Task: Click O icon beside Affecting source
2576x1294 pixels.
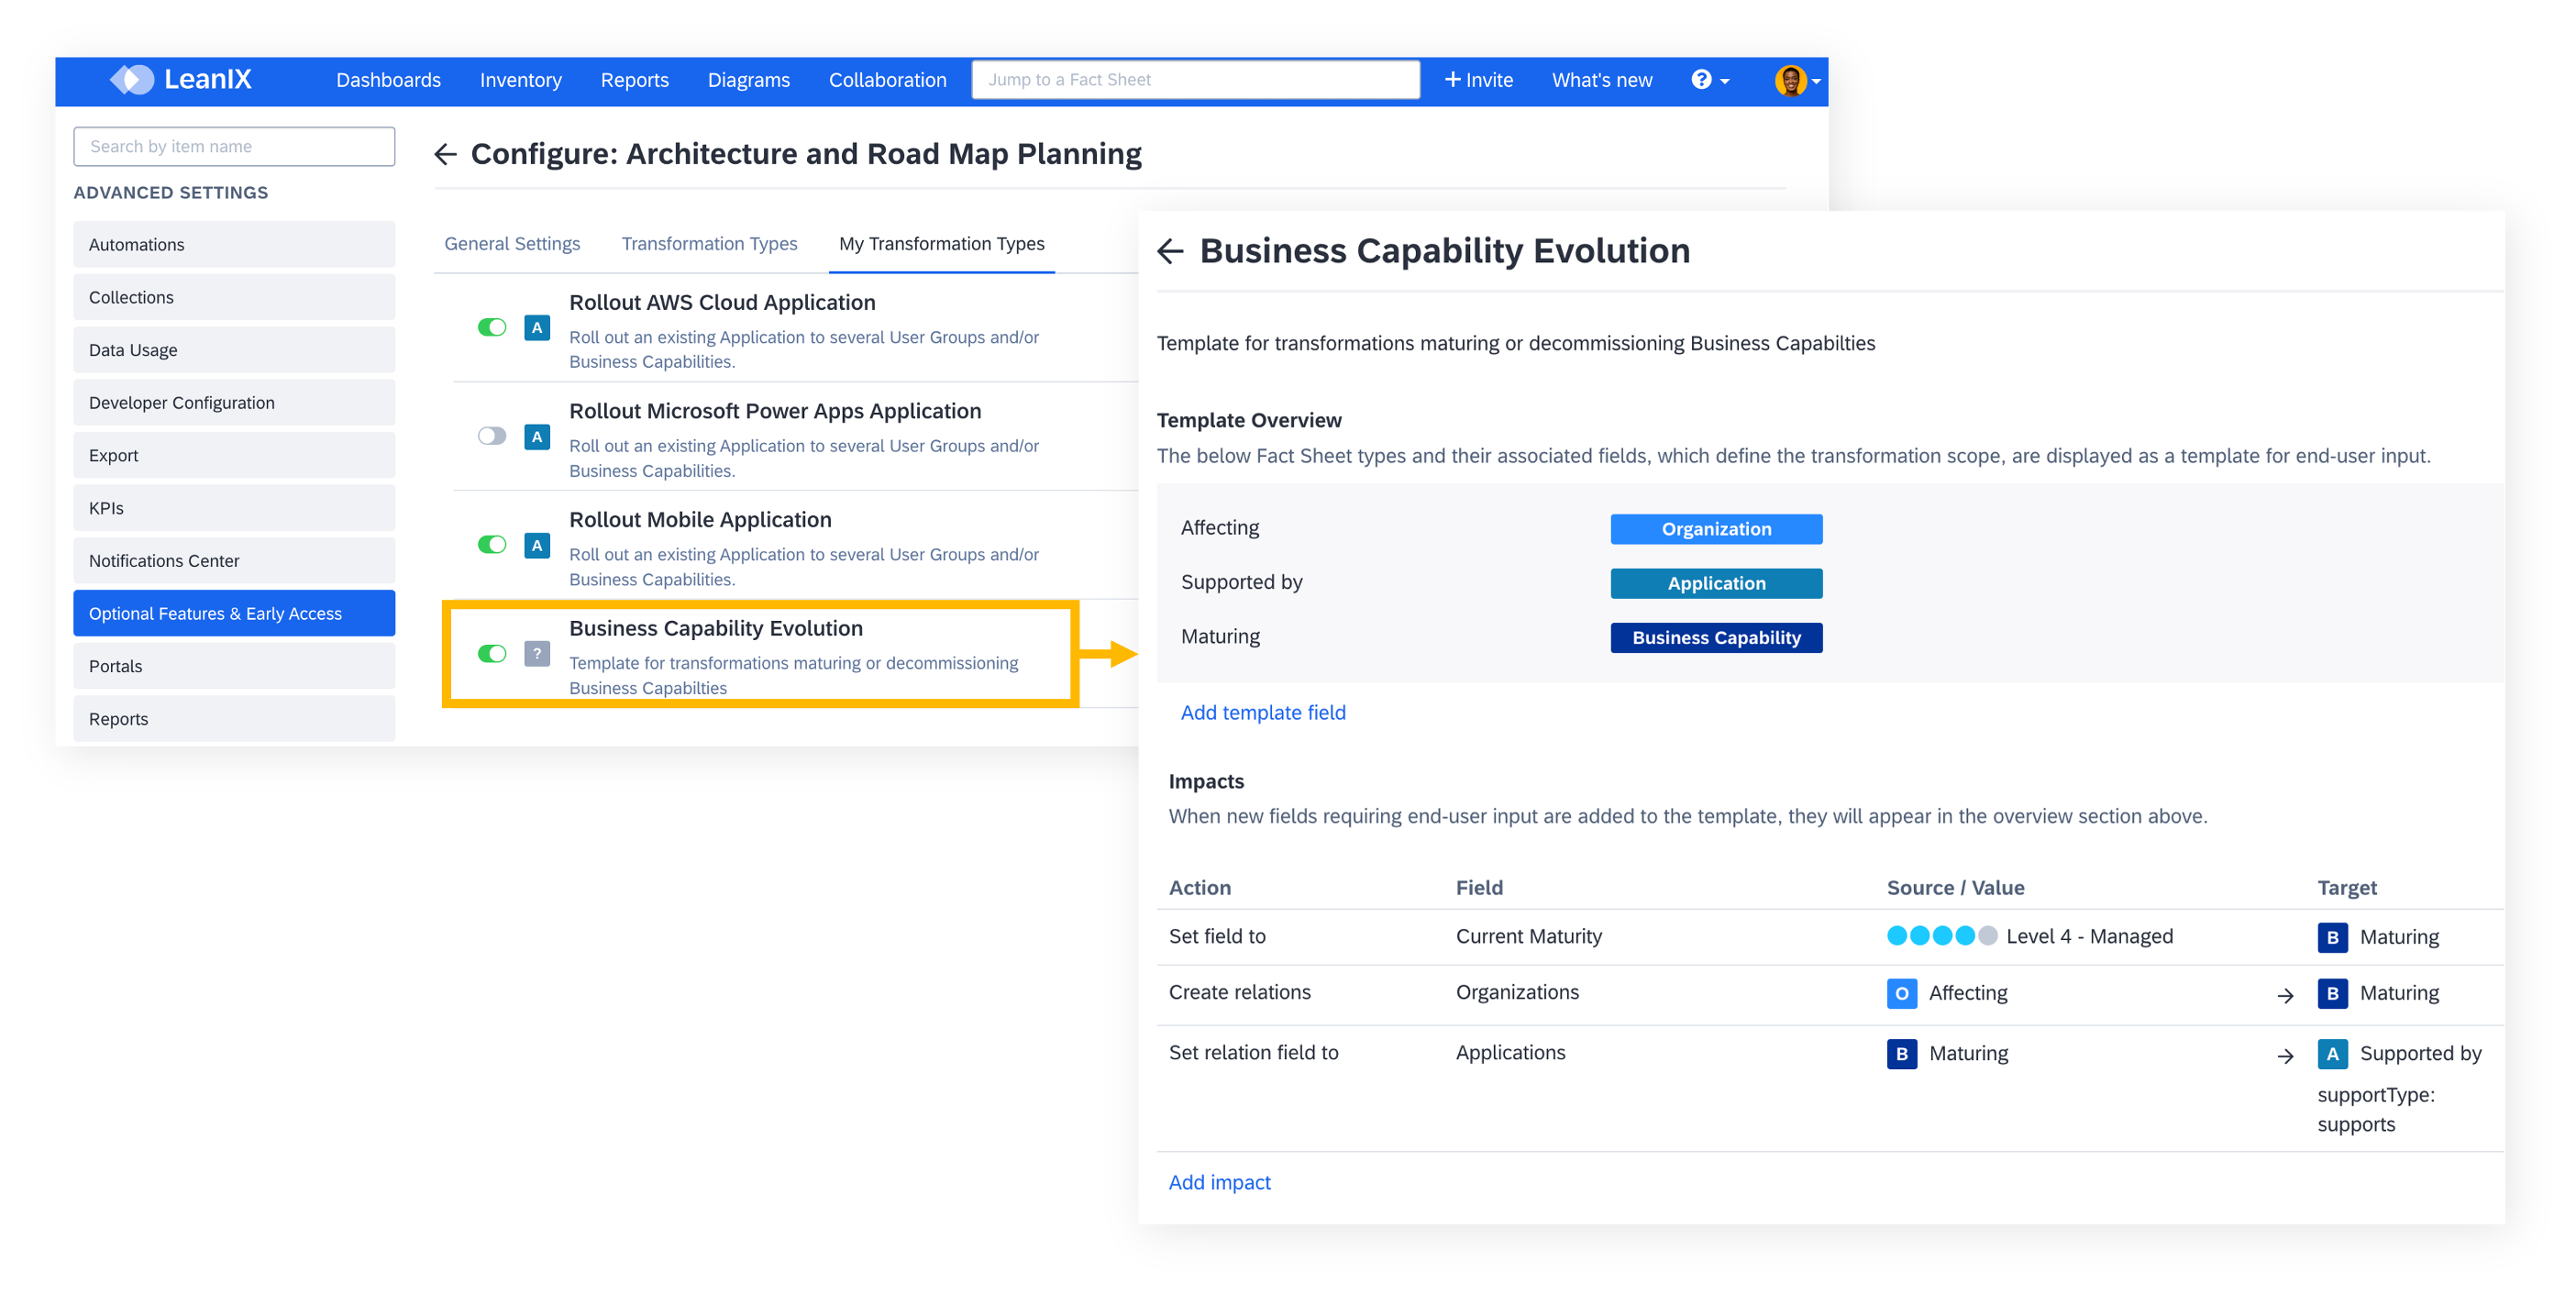Action: tap(1901, 994)
